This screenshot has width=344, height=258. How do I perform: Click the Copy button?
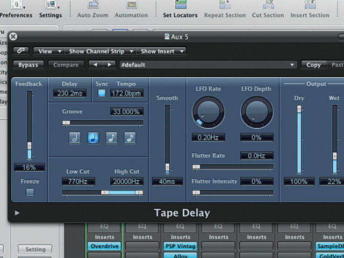coord(314,65)
